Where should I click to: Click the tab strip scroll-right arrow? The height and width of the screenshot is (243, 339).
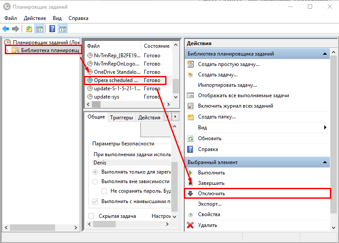click(175, 117)
